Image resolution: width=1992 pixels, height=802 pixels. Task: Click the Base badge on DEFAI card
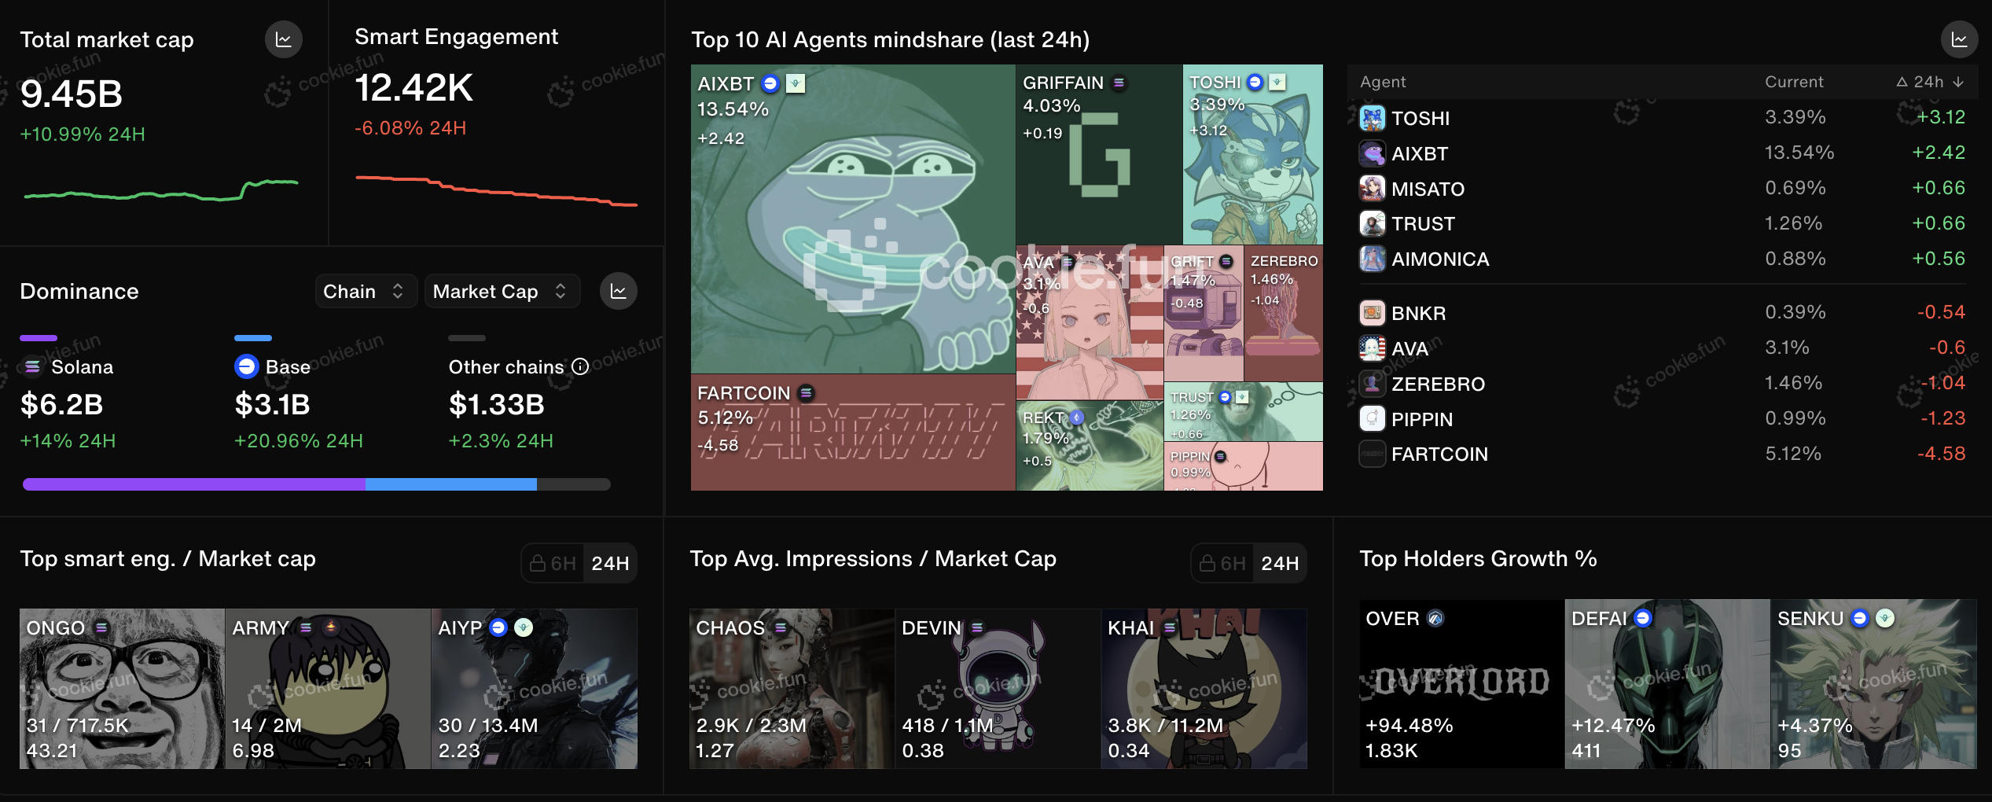1643,619
